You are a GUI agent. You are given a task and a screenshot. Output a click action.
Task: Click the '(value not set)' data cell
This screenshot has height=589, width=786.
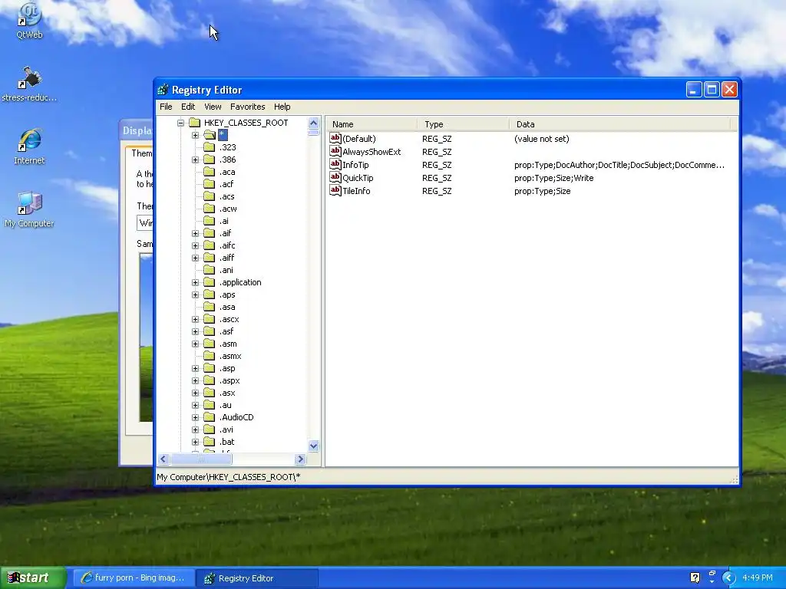[x=542, y=139]
